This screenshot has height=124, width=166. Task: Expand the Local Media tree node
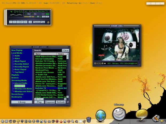pyautogui.click(x=17, y=53)
